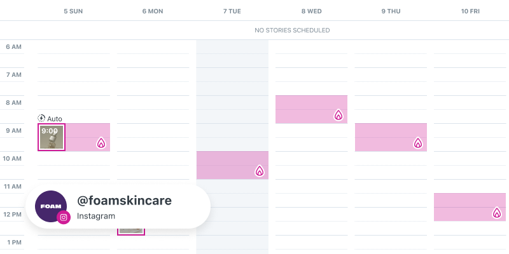Open the @foamskincare account name

pos(124,201)
